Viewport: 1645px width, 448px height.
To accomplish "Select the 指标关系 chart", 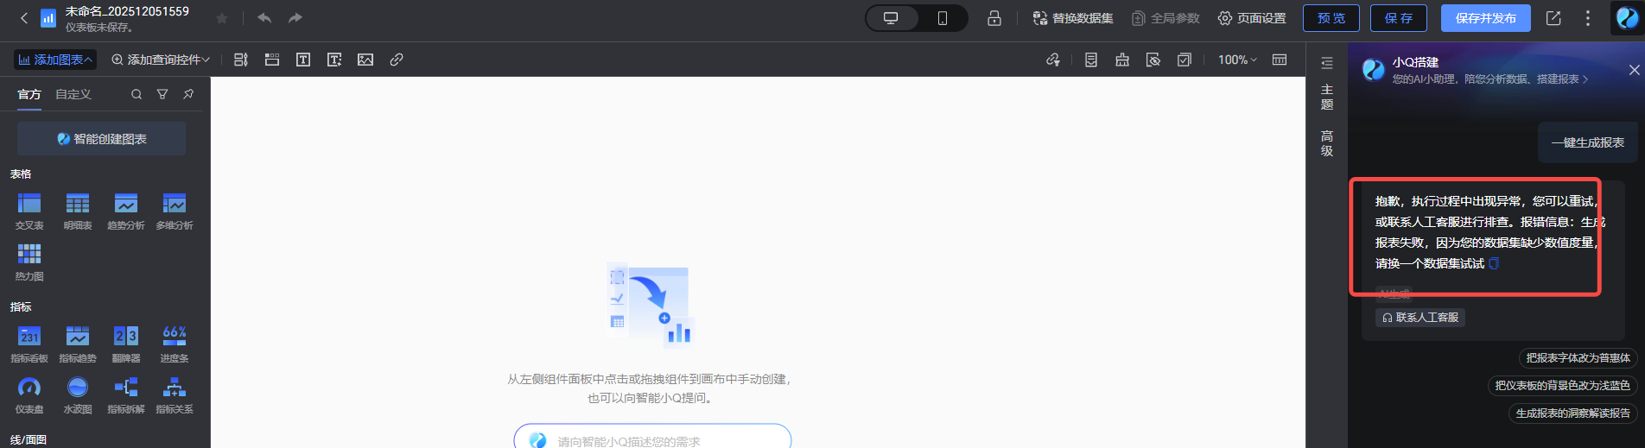I will pos(175,395).
